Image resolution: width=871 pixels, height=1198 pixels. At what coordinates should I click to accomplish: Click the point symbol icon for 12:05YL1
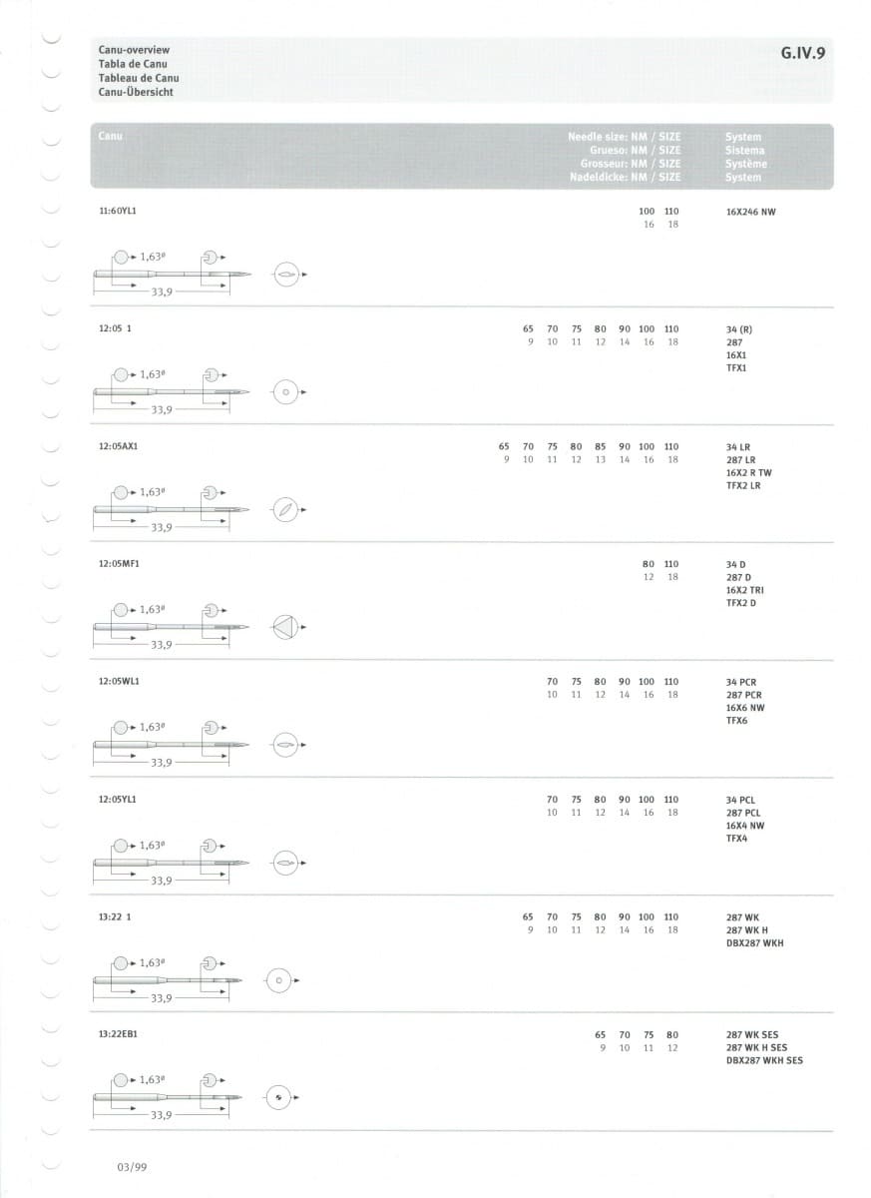[x=286, y=863]
